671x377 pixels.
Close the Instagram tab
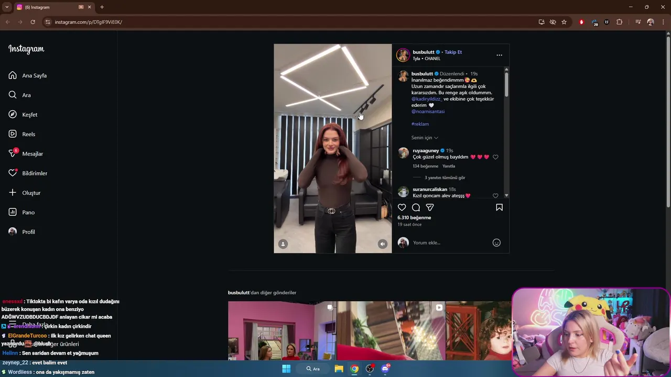89,7
